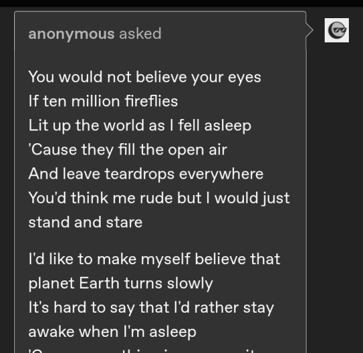
Task: Click the word "everywhere" in the lyrics
Action: [x=221, y=174]
